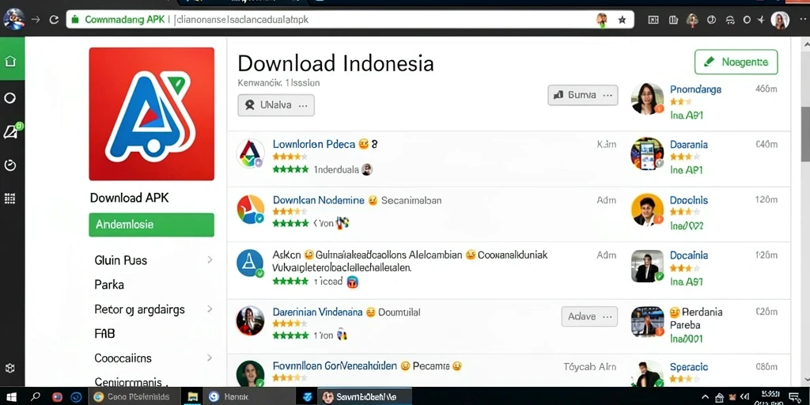810x405 pixels.
Task: Click the address bar URL field
Action: (350, 20)
